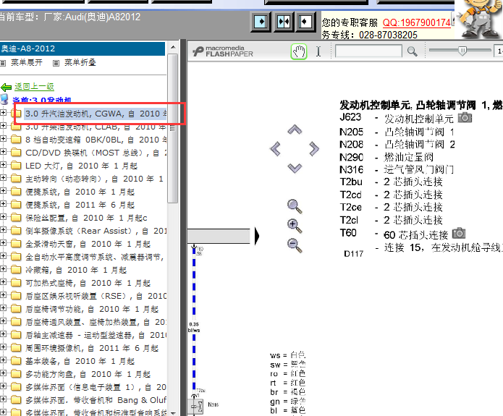Image resolution: width=503 pixels, height=416 pixels.
Task: Expand the 主动转向 (动态转向) node
Action: tap(3, 178)
